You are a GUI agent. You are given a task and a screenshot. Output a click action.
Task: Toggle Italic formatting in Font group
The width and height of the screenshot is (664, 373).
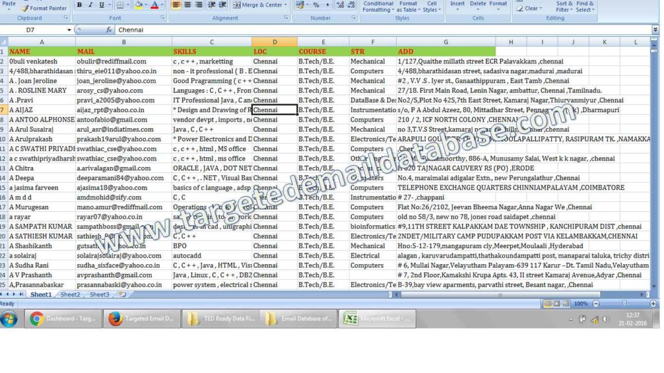pos(90,5)
